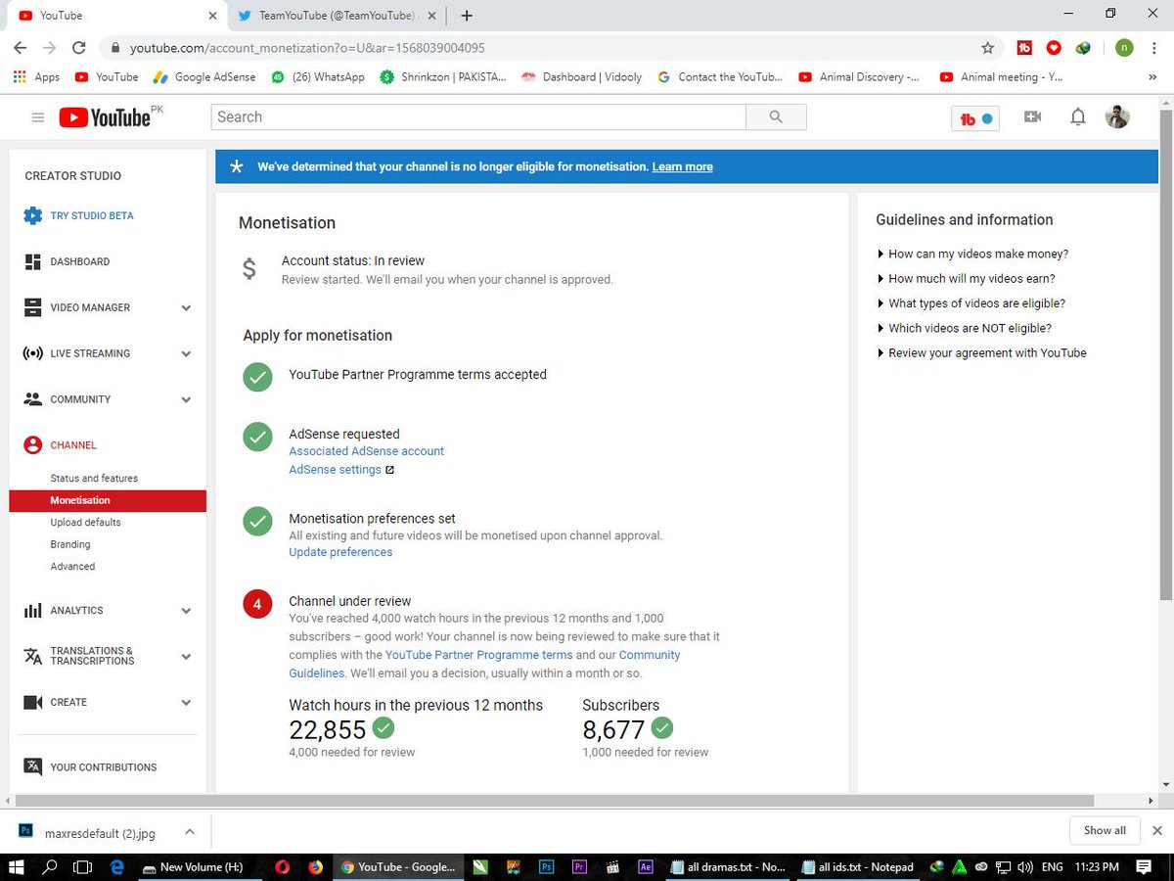Select Upload defaults in Channel menu
The width and height of the screenshot is (1174, 881).
85,523
